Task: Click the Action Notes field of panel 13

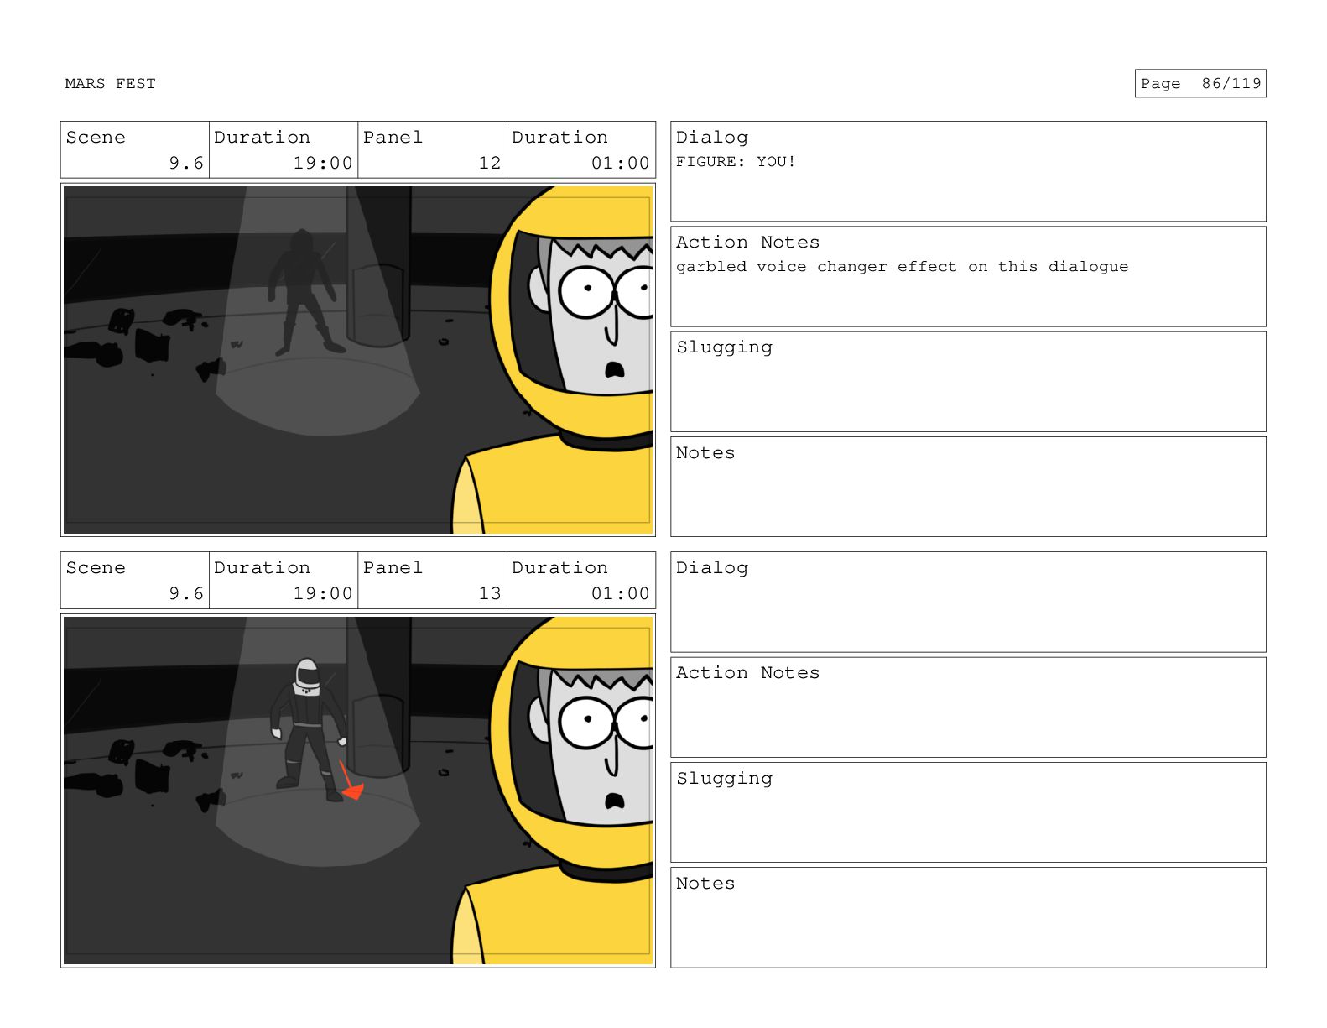Action: [968, 707]
